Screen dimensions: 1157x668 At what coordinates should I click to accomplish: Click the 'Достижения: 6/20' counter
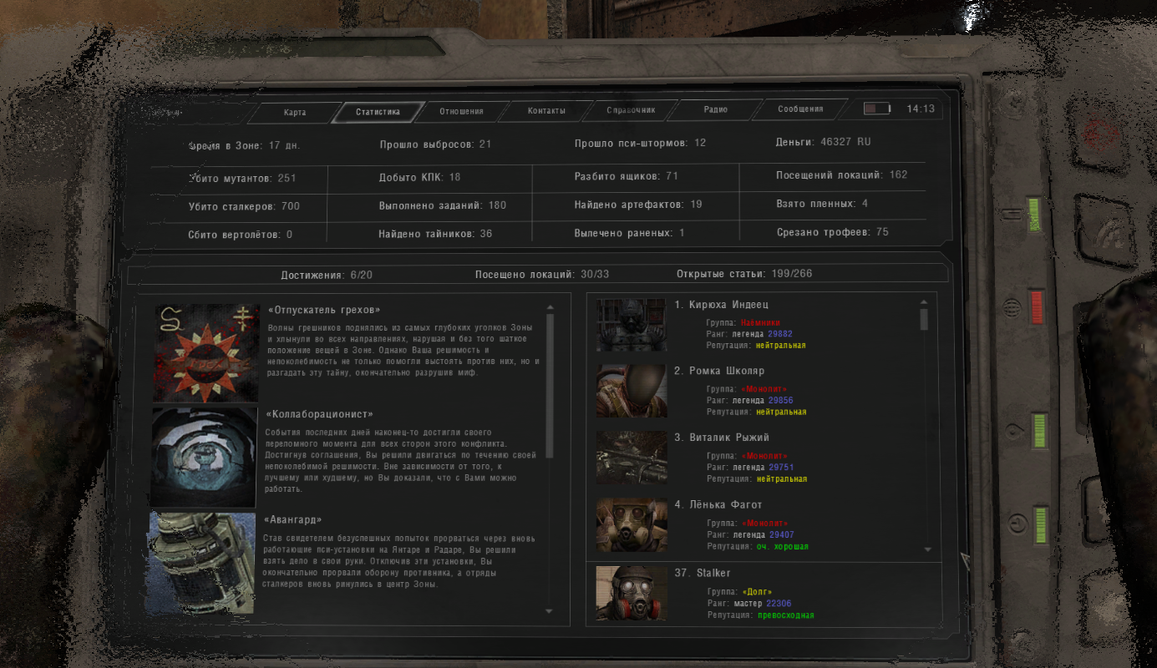click(327, 275)
